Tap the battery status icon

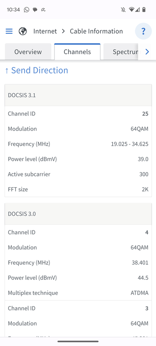pyautogui.click(x=144, y=10)
